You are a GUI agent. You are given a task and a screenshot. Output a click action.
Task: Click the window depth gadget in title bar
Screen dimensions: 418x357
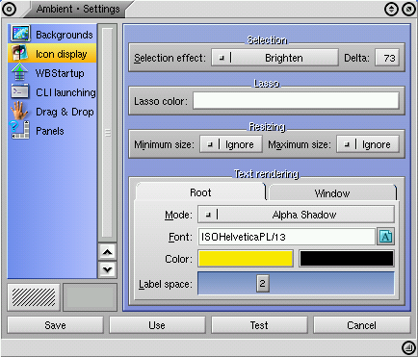tap(391, 9)
